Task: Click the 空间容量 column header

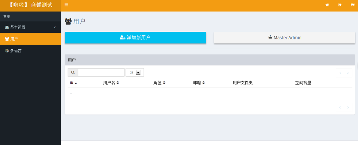Action: [x=303, y=83]
